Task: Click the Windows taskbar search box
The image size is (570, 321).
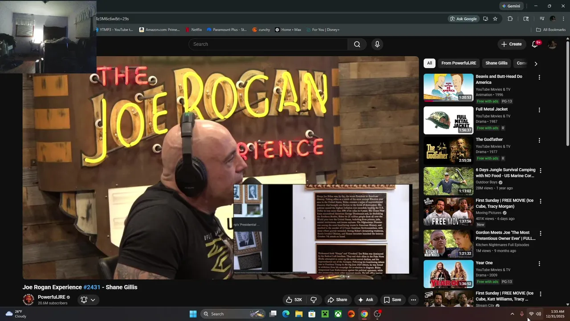Action: click(233, 314)
